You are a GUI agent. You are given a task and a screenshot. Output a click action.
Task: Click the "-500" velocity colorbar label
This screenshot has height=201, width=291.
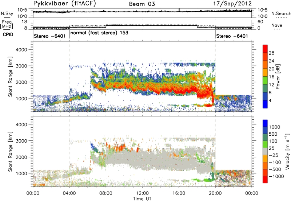click(x=275, y=169)
